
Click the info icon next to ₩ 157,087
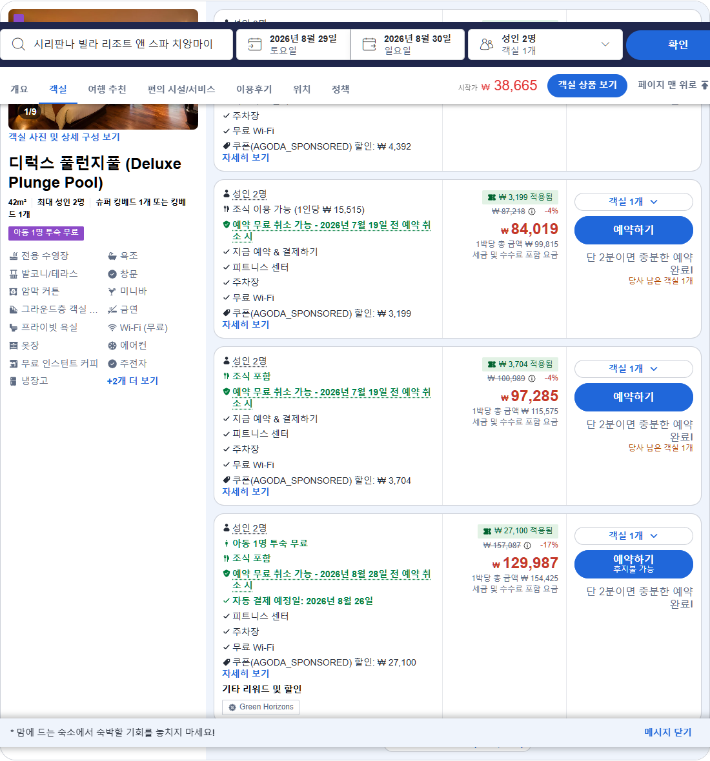[x=527, y=546]
